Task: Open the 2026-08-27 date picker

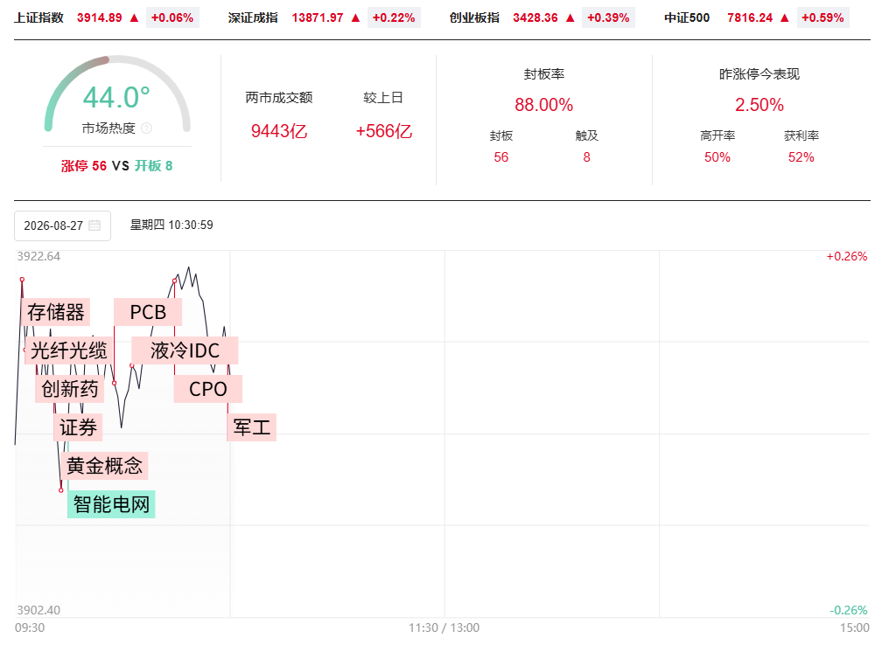Action: point(62,225)
